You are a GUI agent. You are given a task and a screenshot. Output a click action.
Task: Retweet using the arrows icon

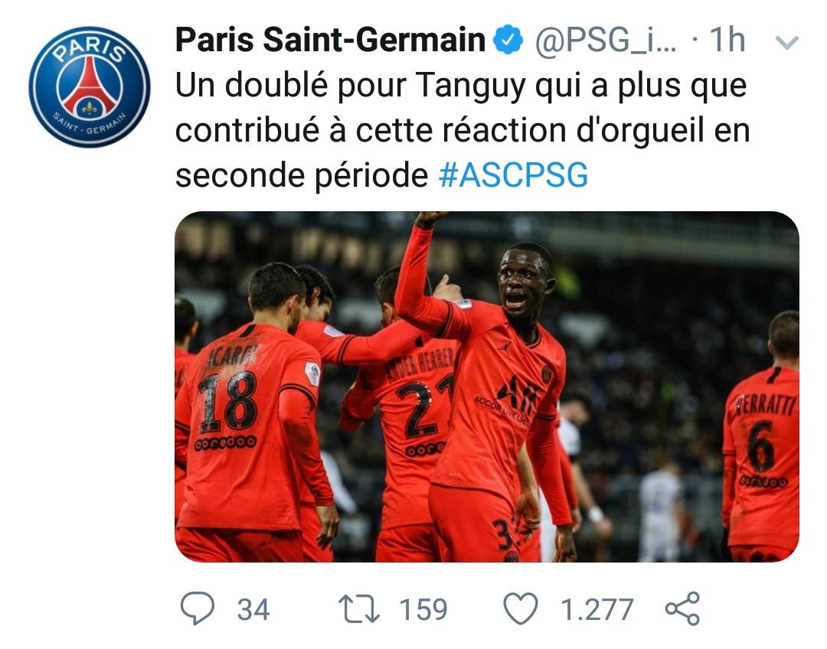[x=358, y=609]
